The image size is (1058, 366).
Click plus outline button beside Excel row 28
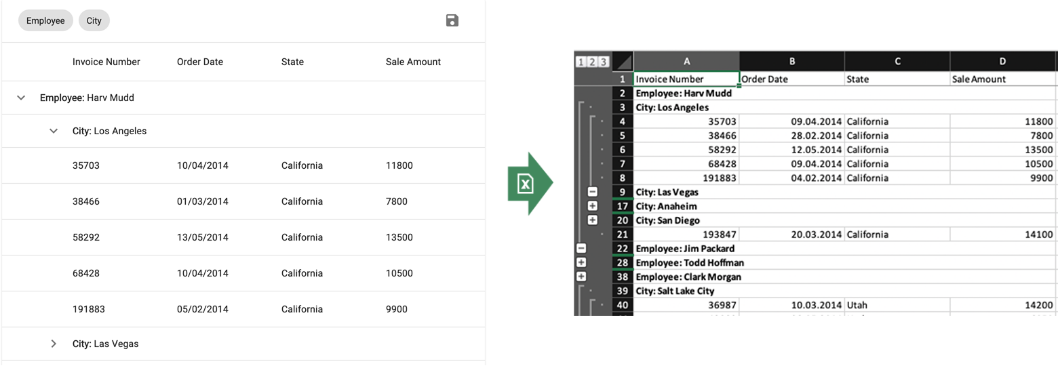tap(581, 262)
